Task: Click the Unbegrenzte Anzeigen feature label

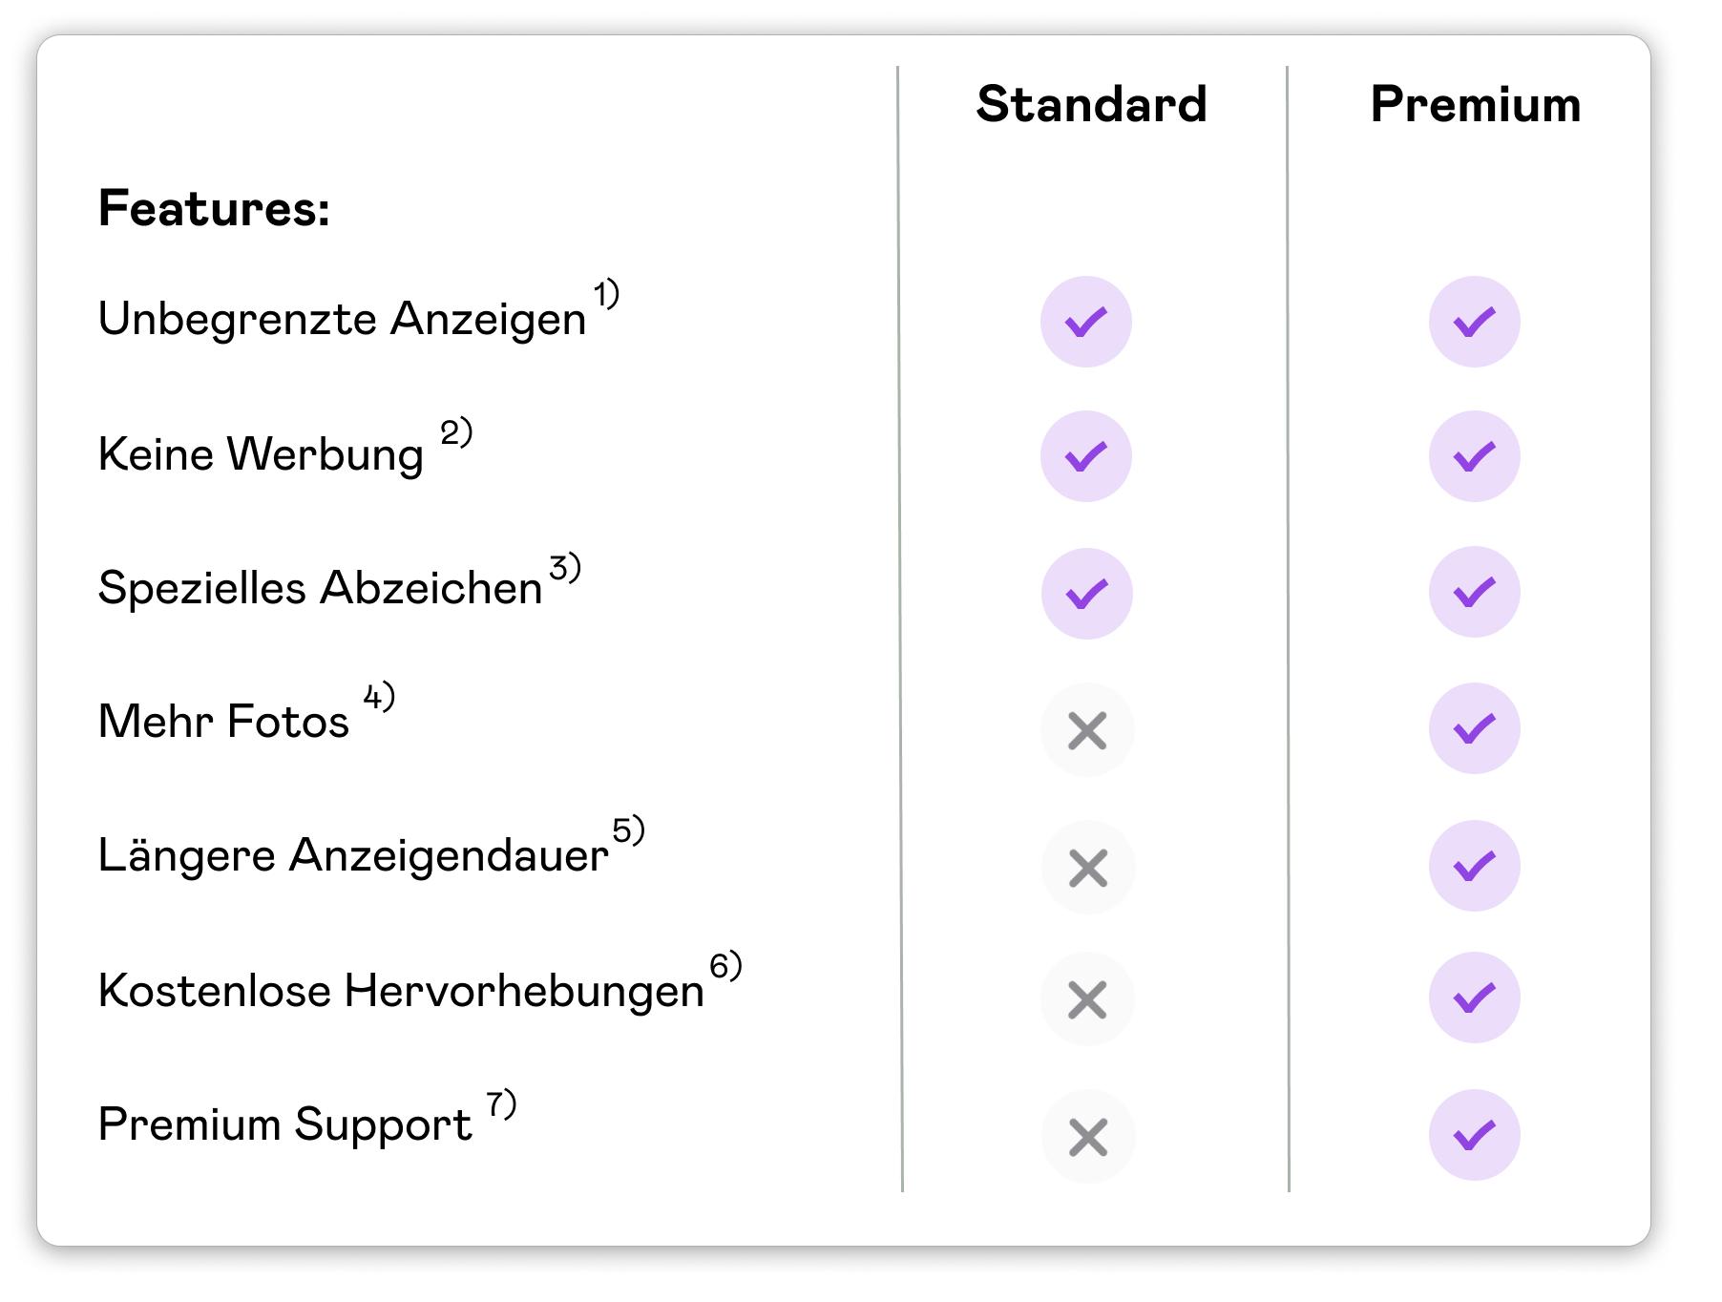Action: [x=342, y=319]
